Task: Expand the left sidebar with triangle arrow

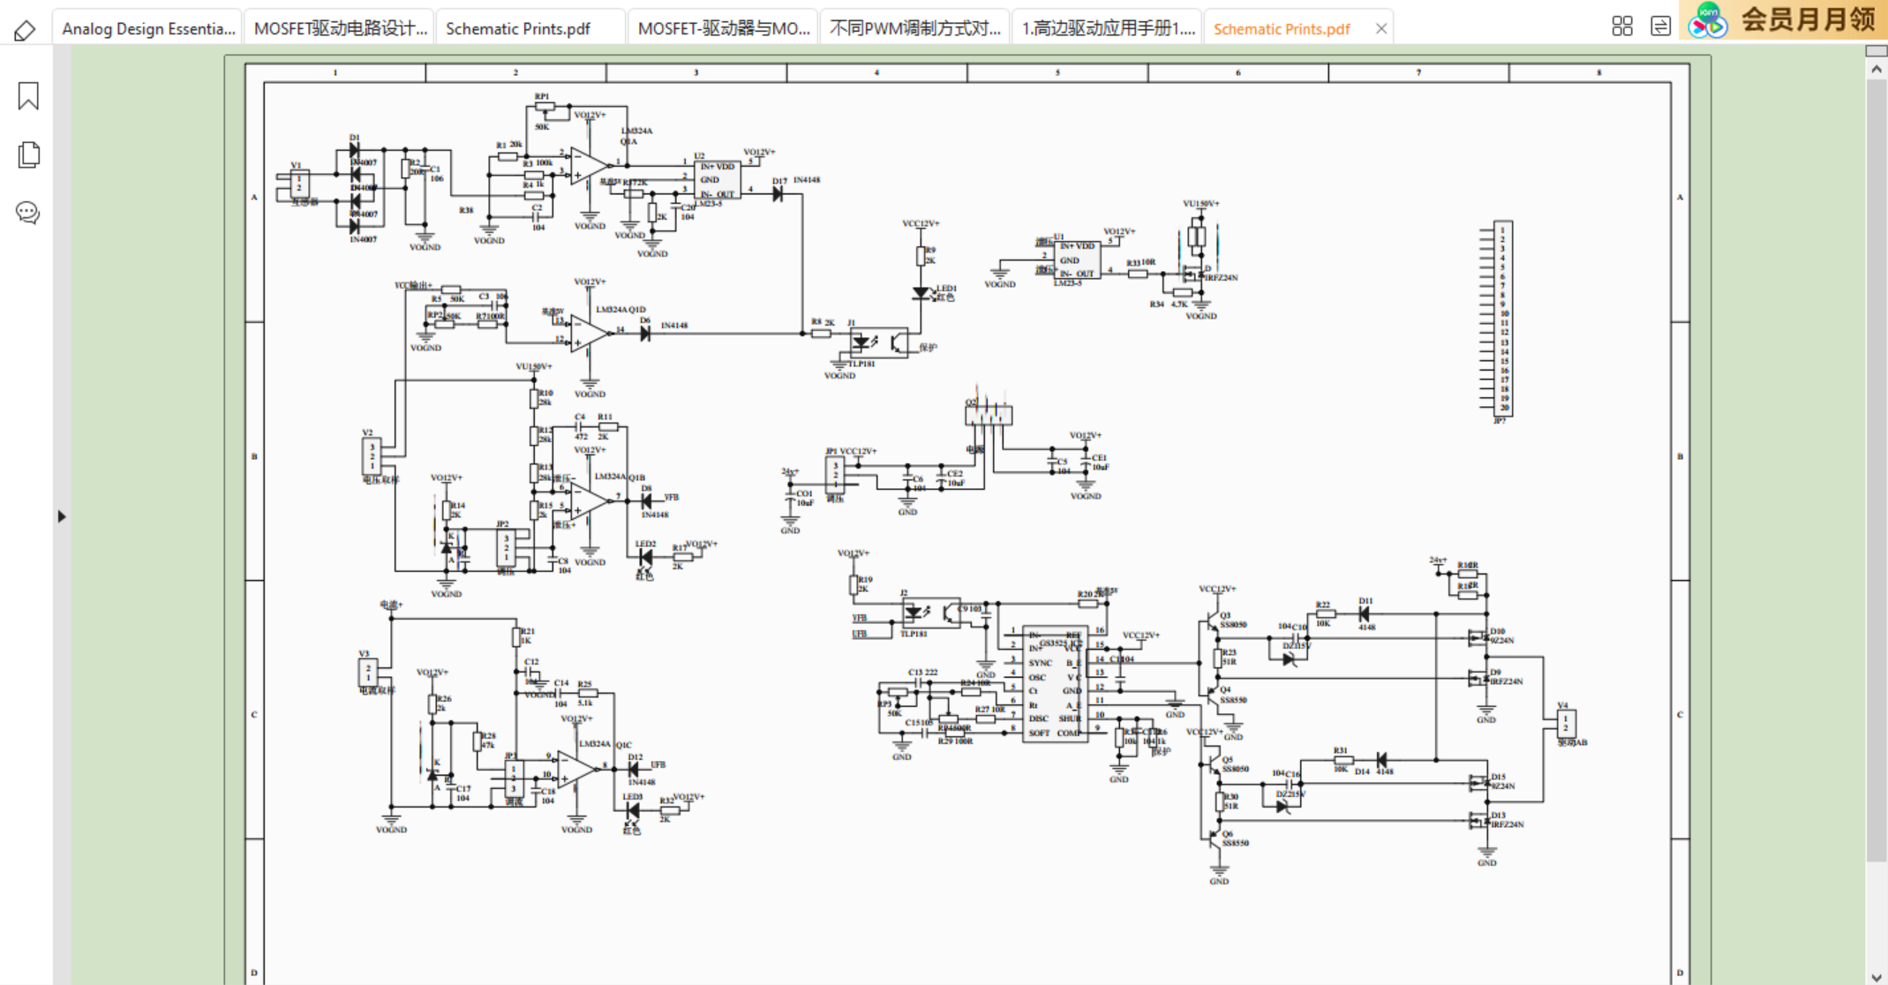Action: coord(61,516)
